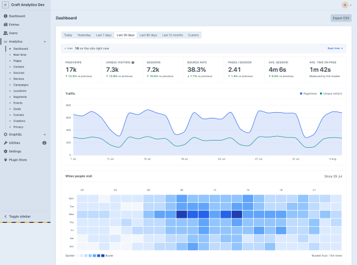Open the Real-time link in live bar
Image resolution: width=357 pixels, height=265 pixels.
335,49
